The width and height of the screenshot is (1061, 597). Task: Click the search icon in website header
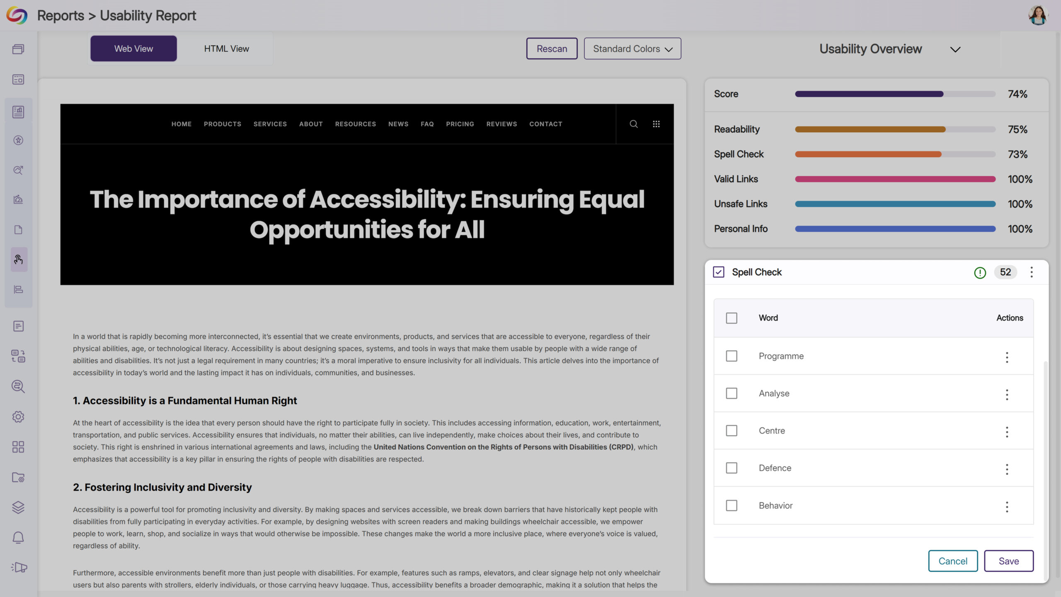tap(633, 124)
